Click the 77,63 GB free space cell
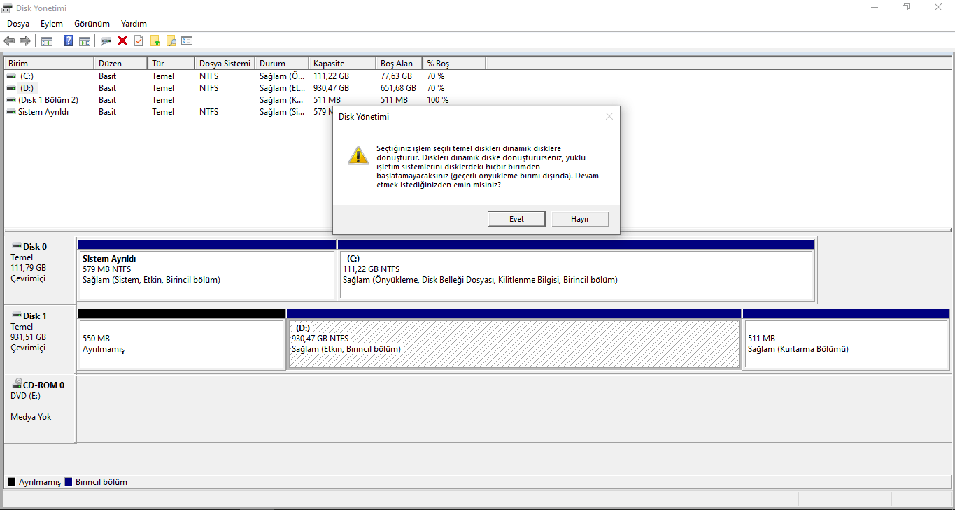Image resolution: width=955 pixels, height=510 pixels. 396,76
